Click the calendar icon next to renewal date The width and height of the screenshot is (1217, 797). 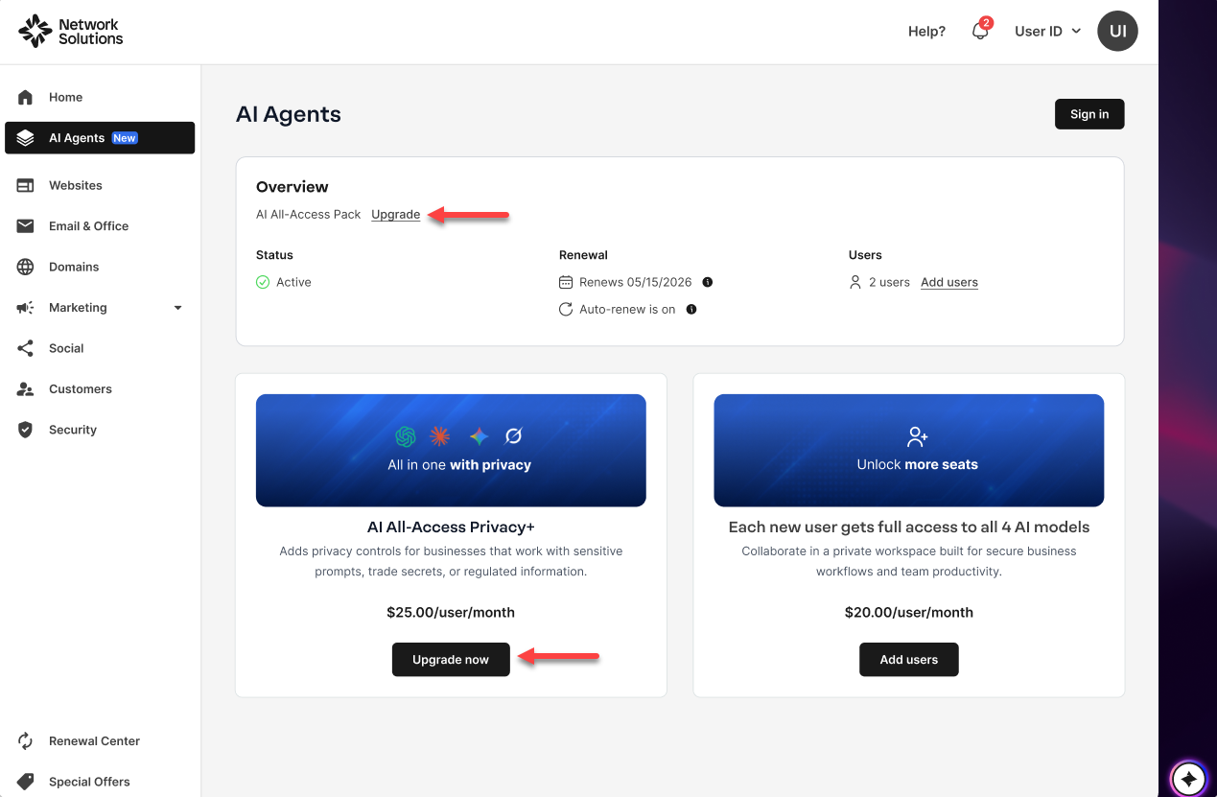(566, 282)
